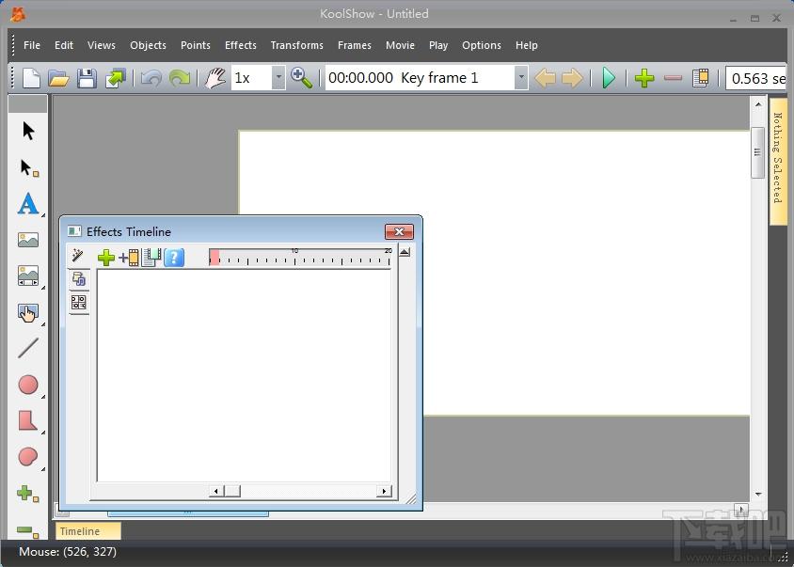
Task: Go to next key frame arrow
Action: (572, 78)
